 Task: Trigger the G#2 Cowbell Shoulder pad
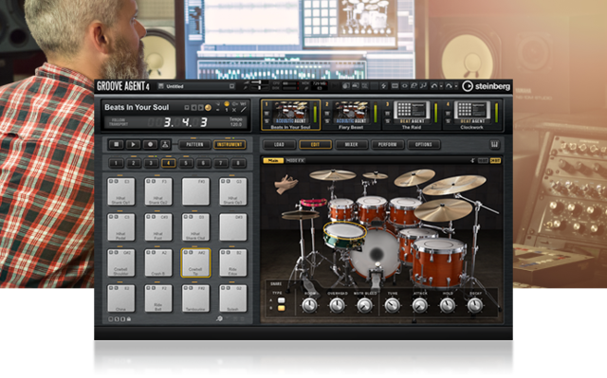click(x=120, y=262)
